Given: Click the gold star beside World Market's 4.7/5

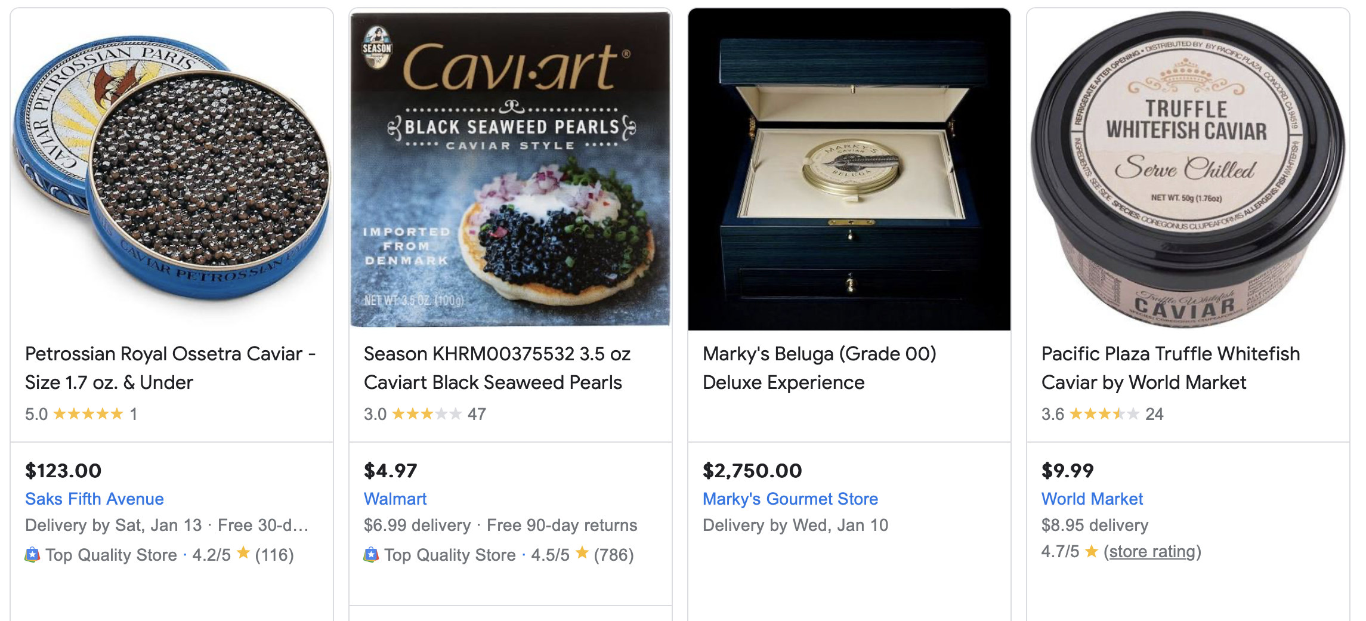Looking at the screenshot, I should coord(1091,551).
